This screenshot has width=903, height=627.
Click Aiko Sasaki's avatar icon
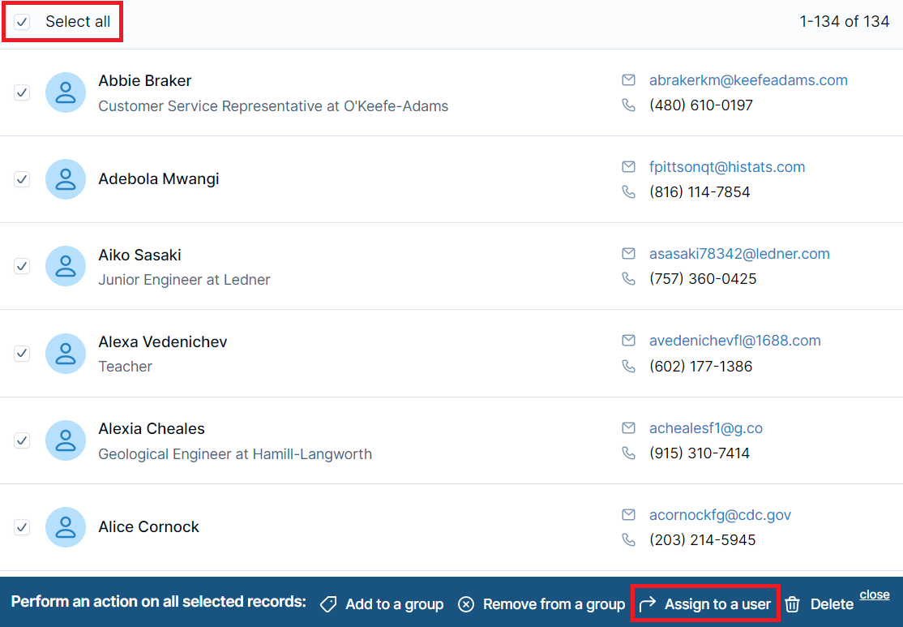point(66,266)
